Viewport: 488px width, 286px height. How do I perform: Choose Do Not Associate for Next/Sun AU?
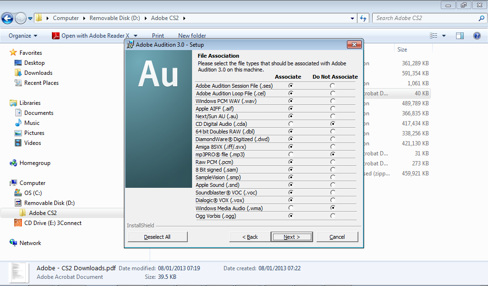[333, 116]
